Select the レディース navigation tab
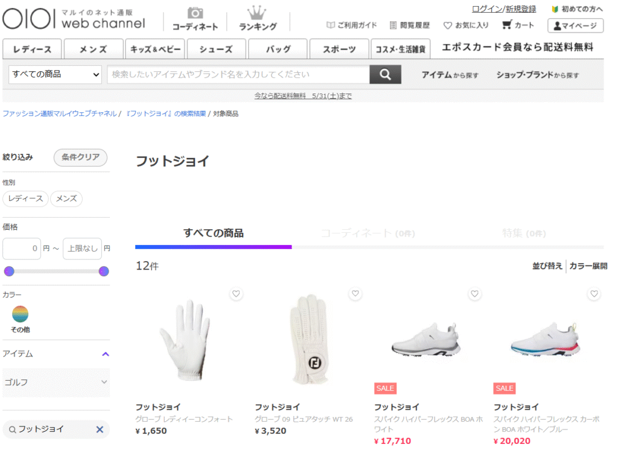The height and width of the screenshot is (453, 618). (32, 49)
